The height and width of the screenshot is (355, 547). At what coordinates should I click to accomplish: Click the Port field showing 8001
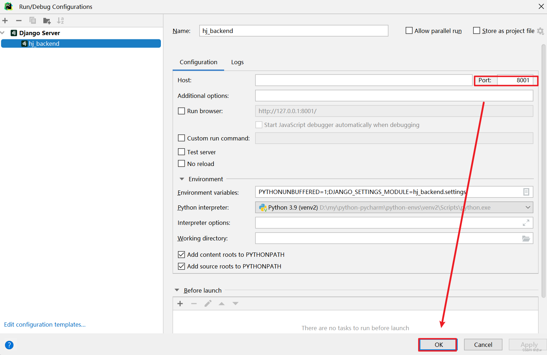pos(515,80)
